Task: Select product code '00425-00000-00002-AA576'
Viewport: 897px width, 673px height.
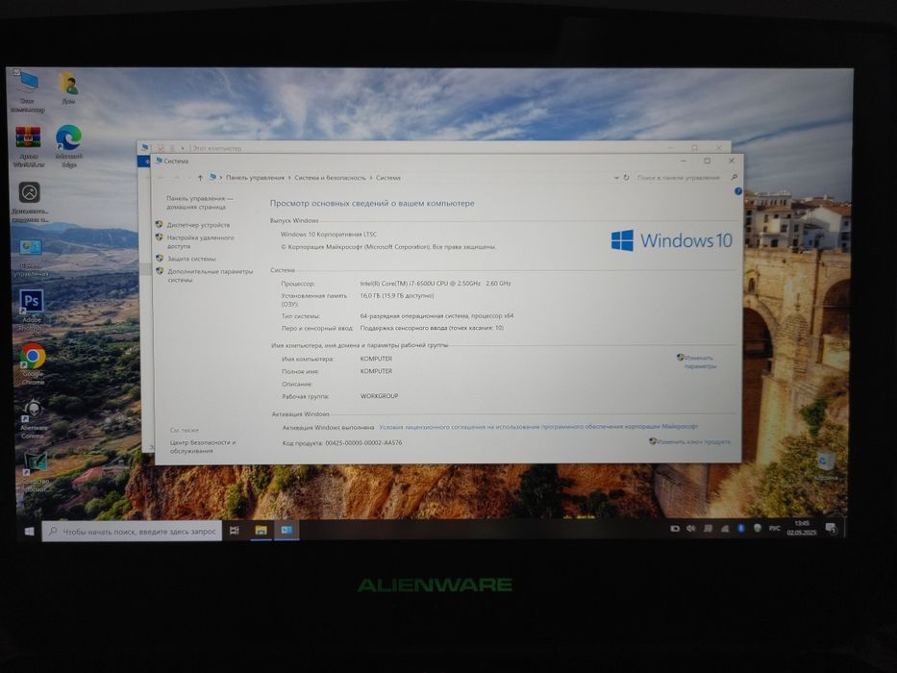Action: pos(363,443)
